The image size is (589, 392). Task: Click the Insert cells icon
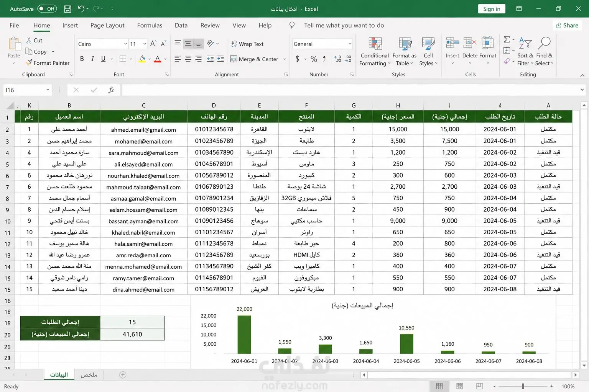(x=452, y=43)
